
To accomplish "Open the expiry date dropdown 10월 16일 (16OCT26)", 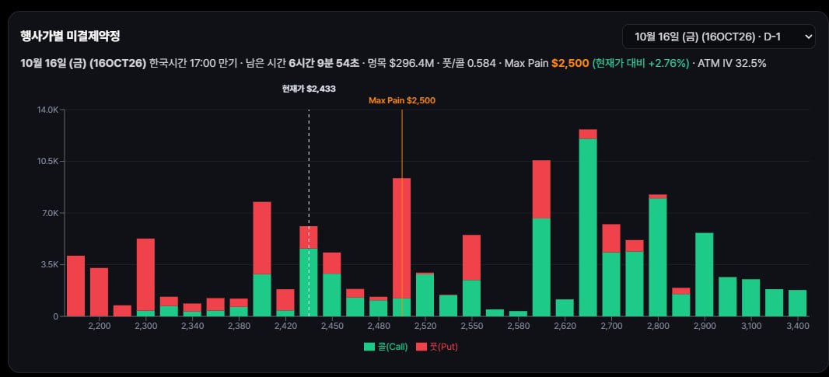I will point(719,37).
